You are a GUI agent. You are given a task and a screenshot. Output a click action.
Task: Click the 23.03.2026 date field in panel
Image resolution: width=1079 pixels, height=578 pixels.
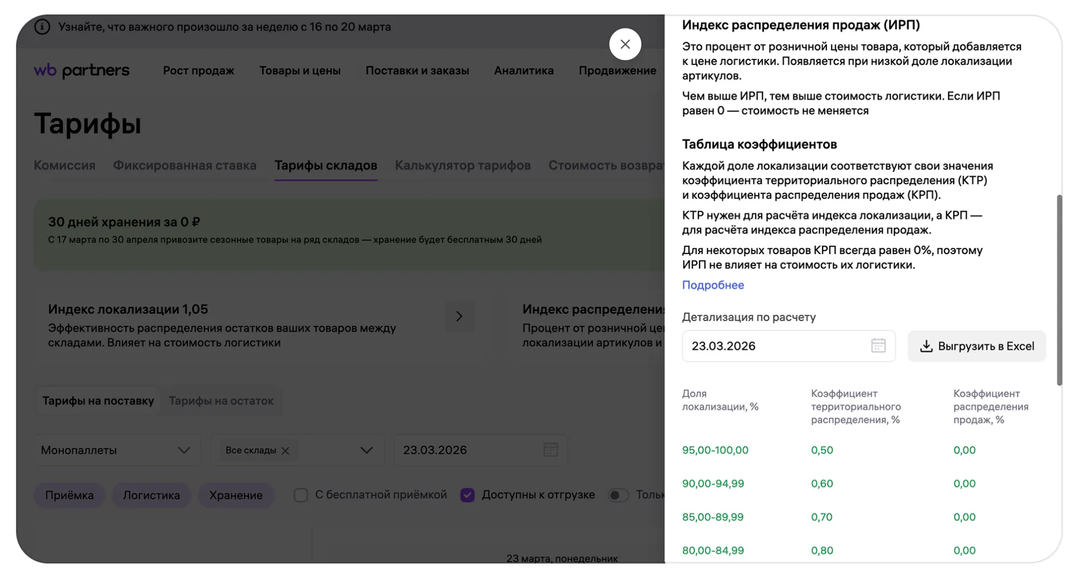point(777,346)
